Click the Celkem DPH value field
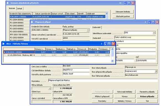Viewport: 161px width, 106px height. click(63, 95)
